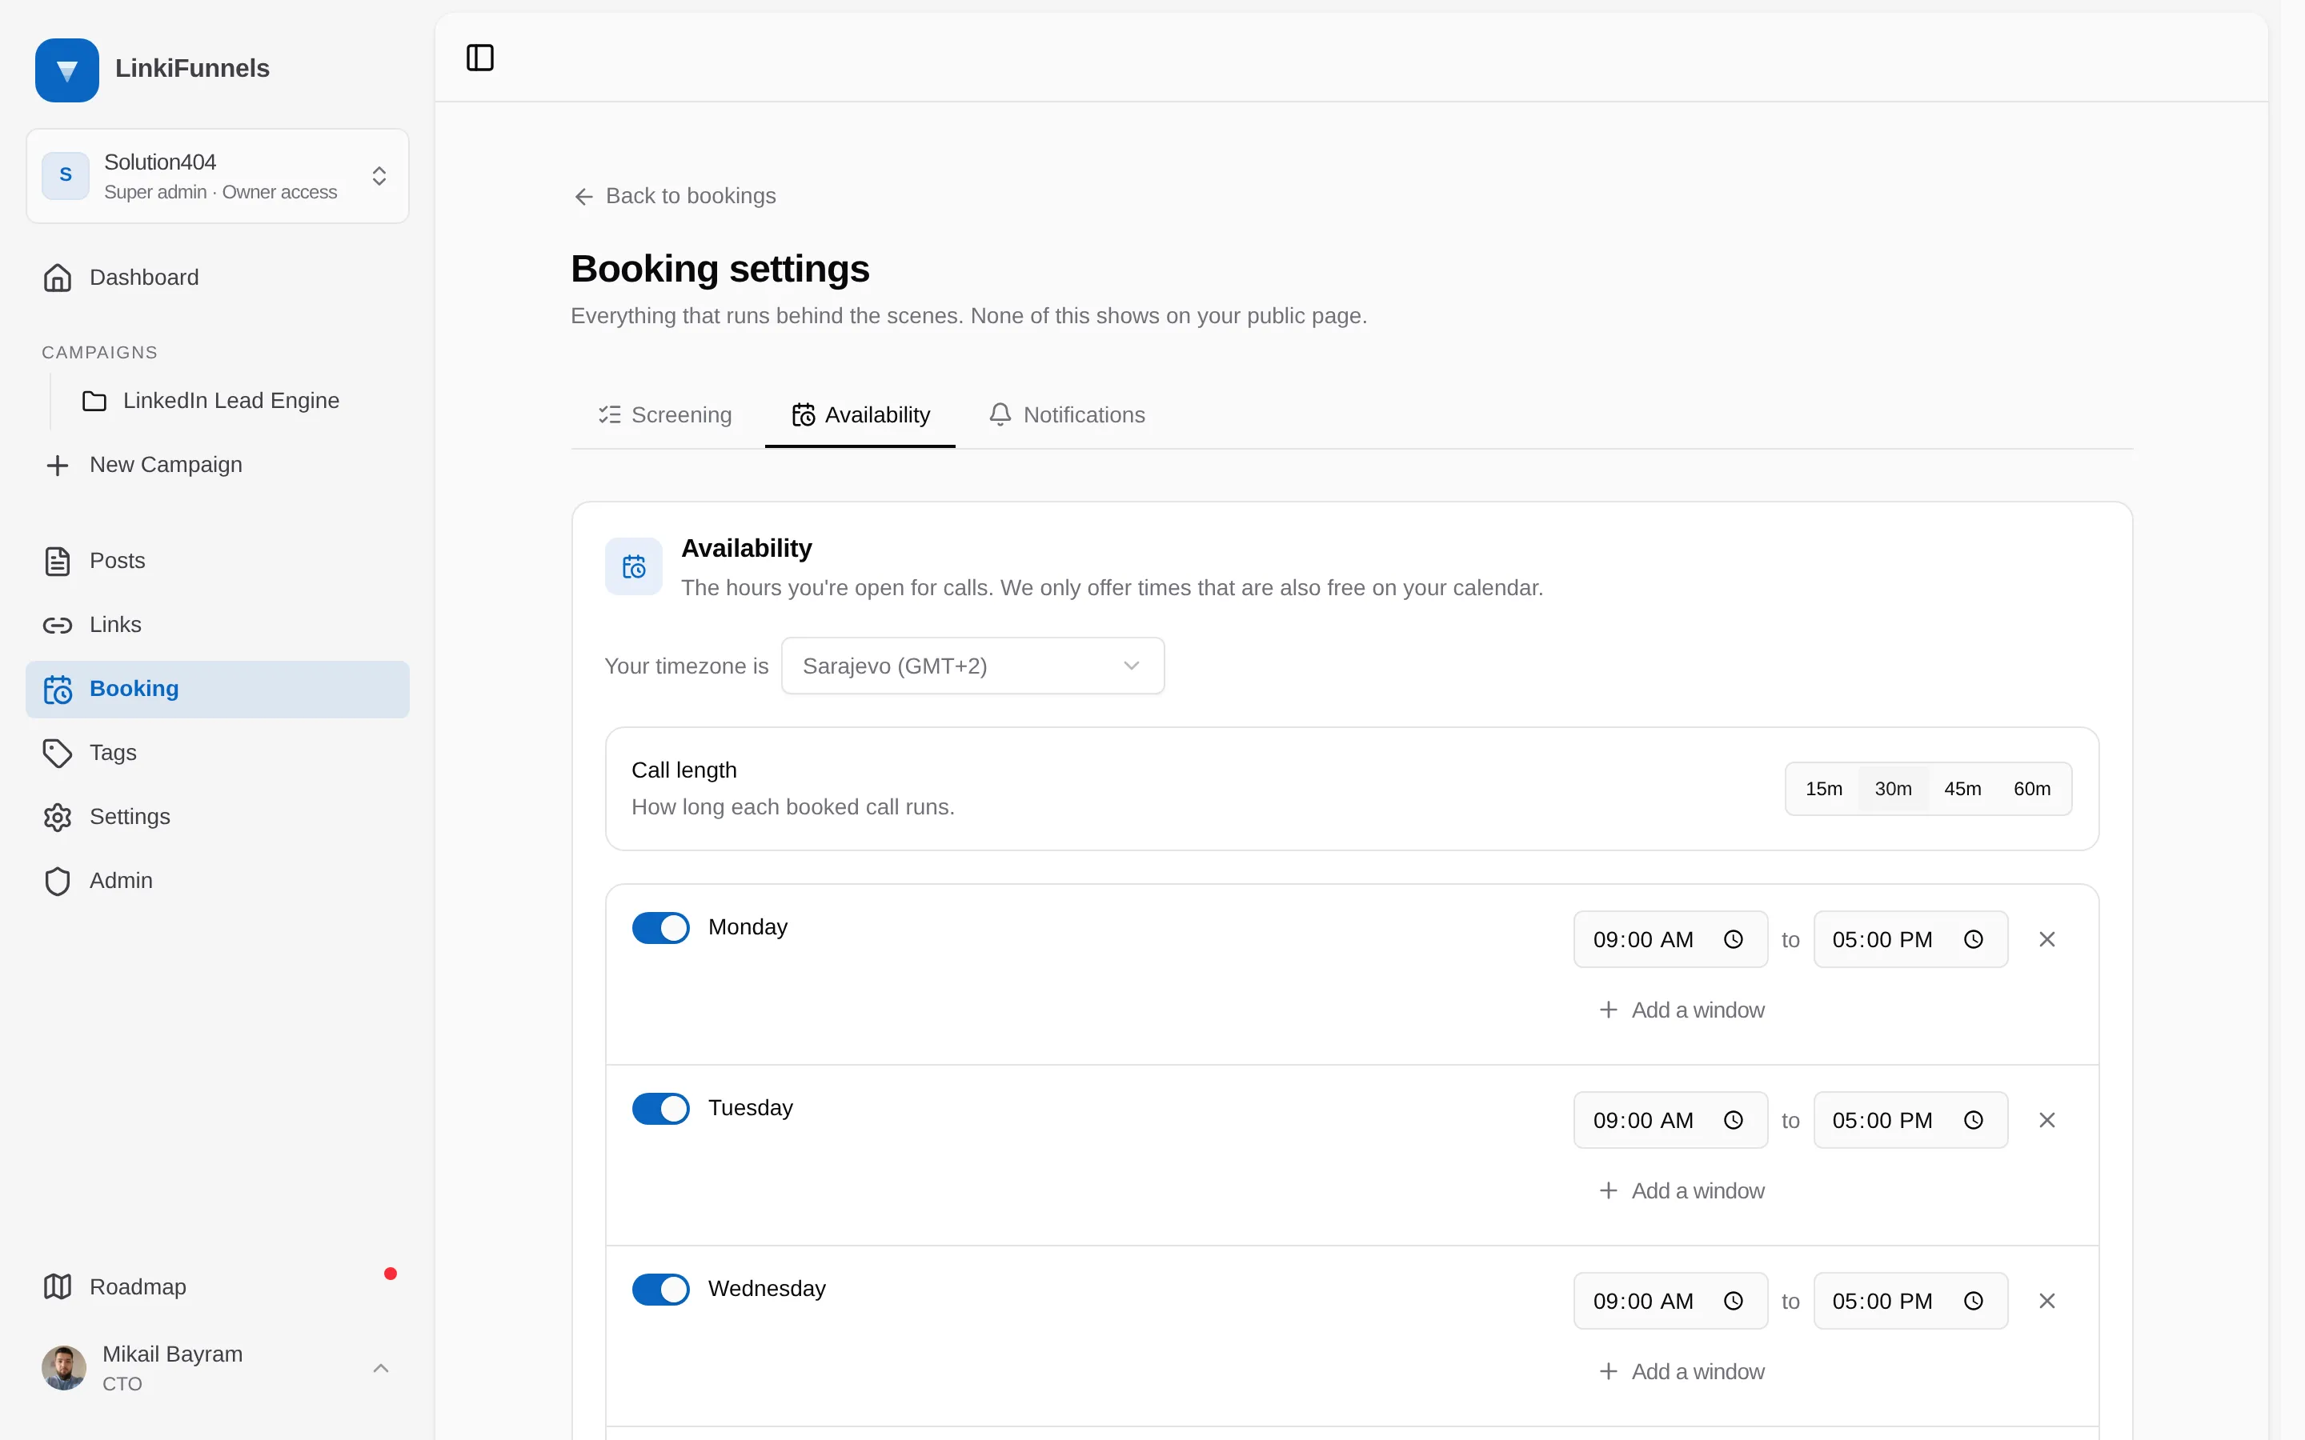The width and height of the screenshot is (2305, 1440).
Task: Click the New Campaign plus item
Action: (217, 465)
